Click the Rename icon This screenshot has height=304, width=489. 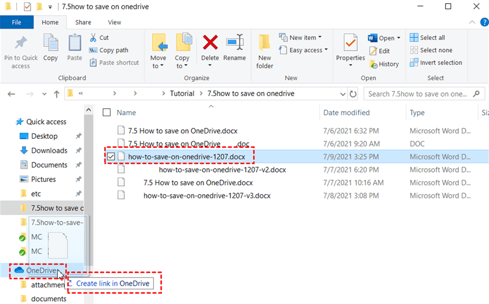[x=235, y=42]
